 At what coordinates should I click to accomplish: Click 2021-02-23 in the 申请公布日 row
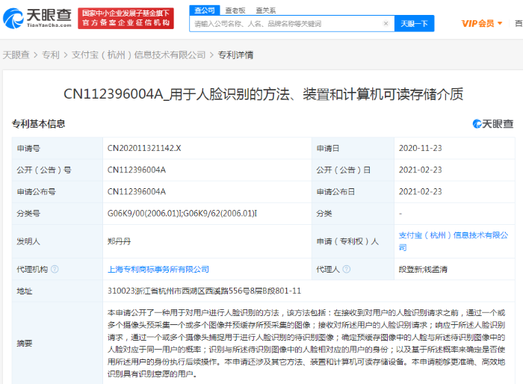pyautogui.click(x=420, y=192)
